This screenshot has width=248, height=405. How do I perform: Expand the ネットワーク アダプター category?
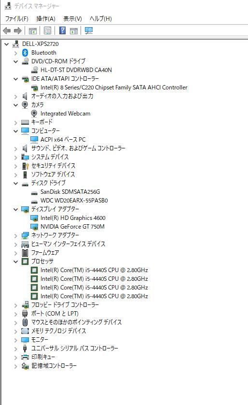click(x=16, y=235)
